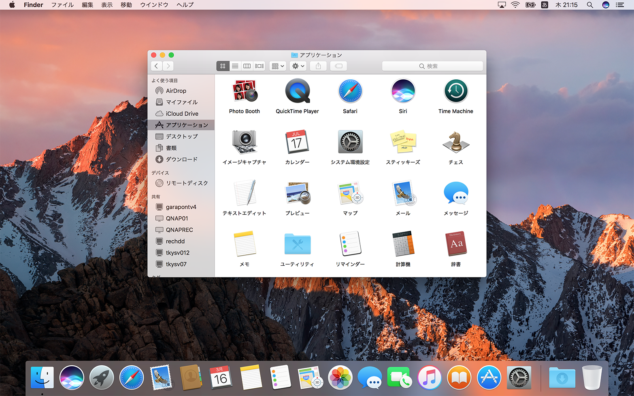The height and width of the screenshot is (396, 634).
Task: Open Photo Booth in the Applications folder
Action: [245, 91]
